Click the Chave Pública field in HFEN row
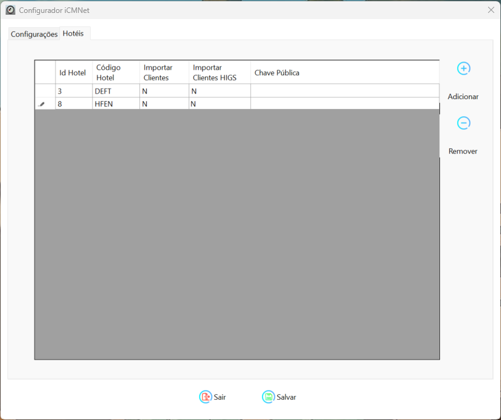 tap(345, 104)
